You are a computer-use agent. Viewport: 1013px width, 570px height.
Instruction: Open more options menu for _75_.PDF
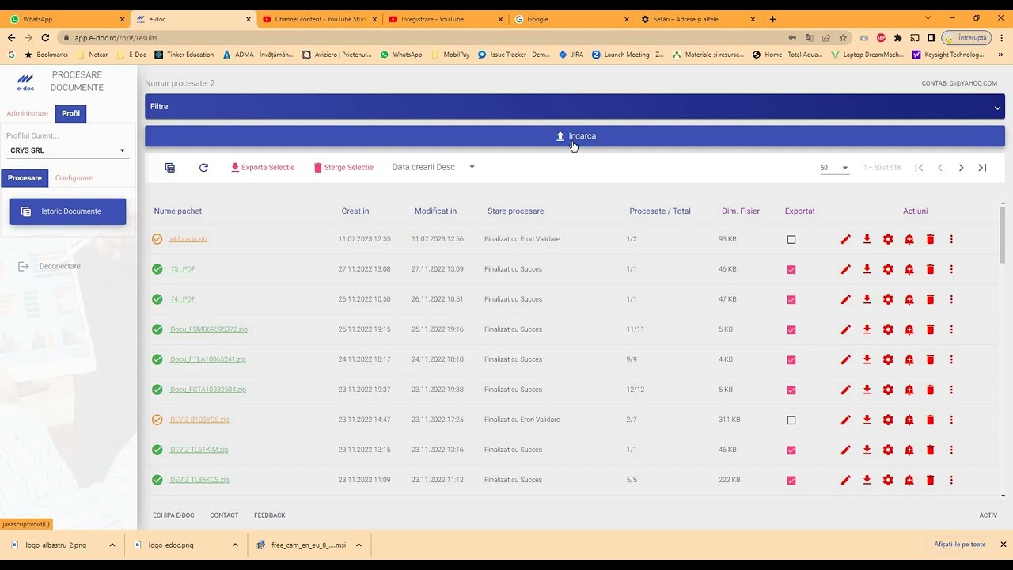click(x=951, y=269)
